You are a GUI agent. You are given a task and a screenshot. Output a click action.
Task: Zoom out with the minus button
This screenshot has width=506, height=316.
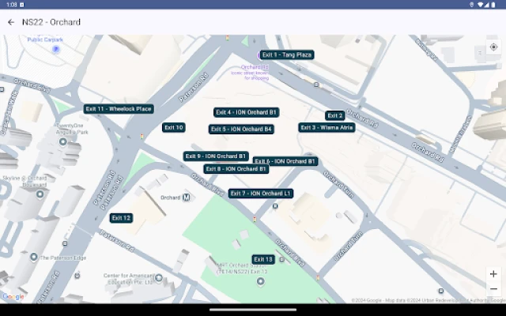pos(493,288)
